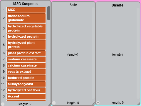
Task: Click the MSG Suspects scrollbar thumb
Action: click(x=49, y=13)
